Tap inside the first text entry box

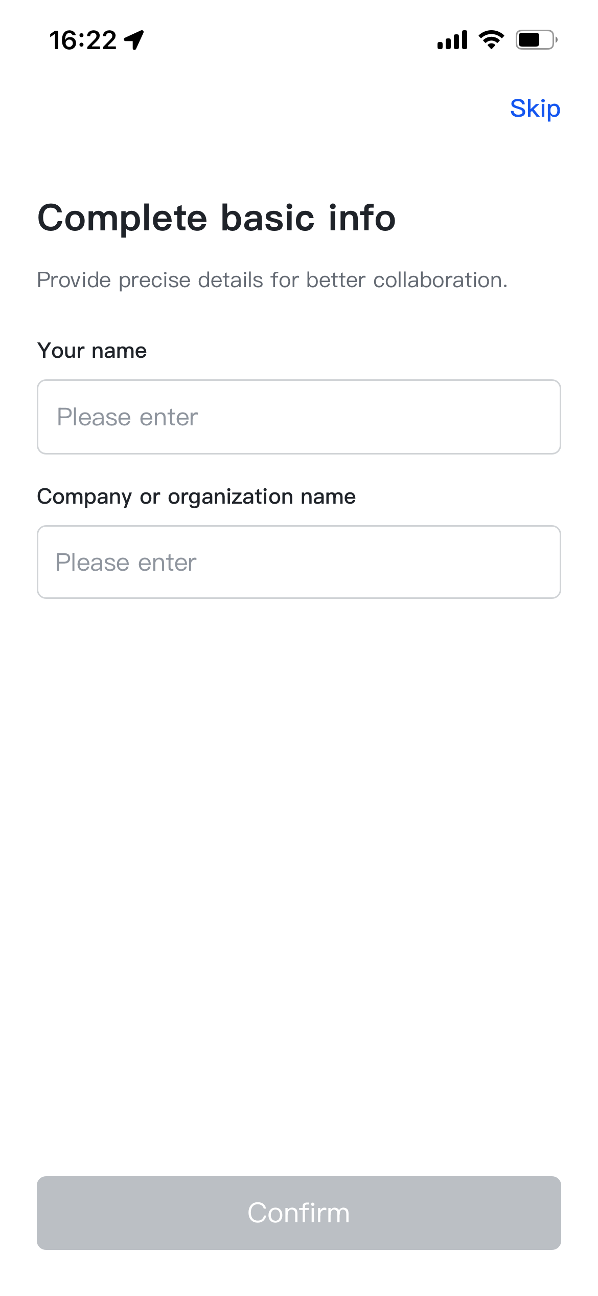(298, 416)
